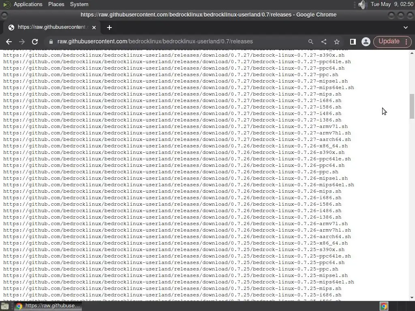Click the 0.7.25-ppc64le.sh URL line

point(177,256)
